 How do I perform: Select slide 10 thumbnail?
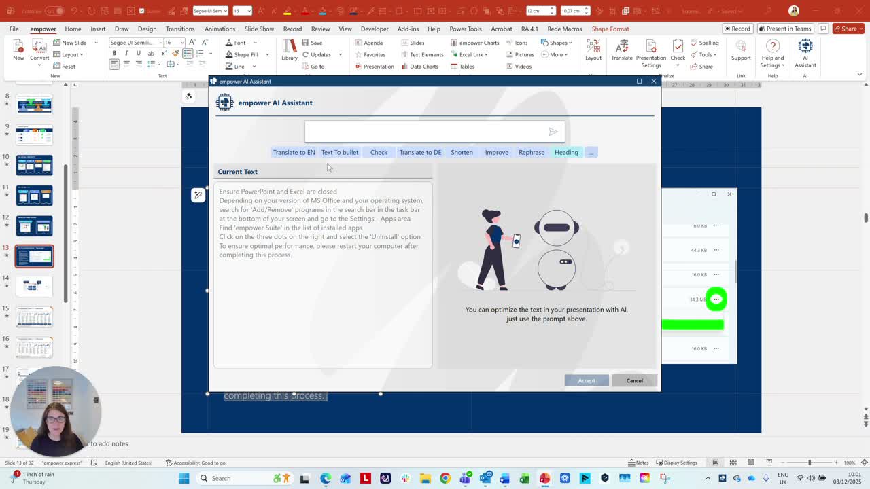[34, 165]
